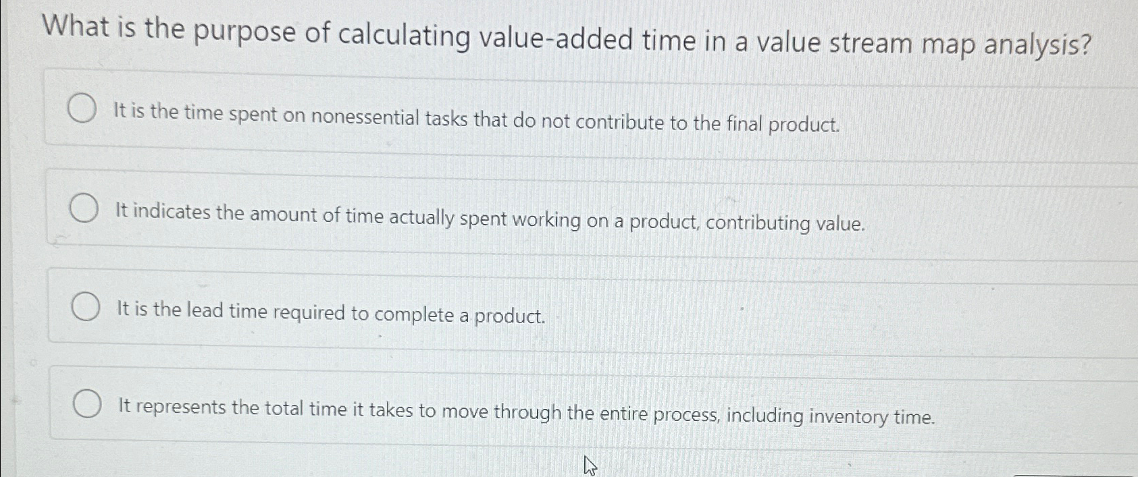Pick the option describing entire process time
Screen dimensions: 1138x477
coord(527,408)
